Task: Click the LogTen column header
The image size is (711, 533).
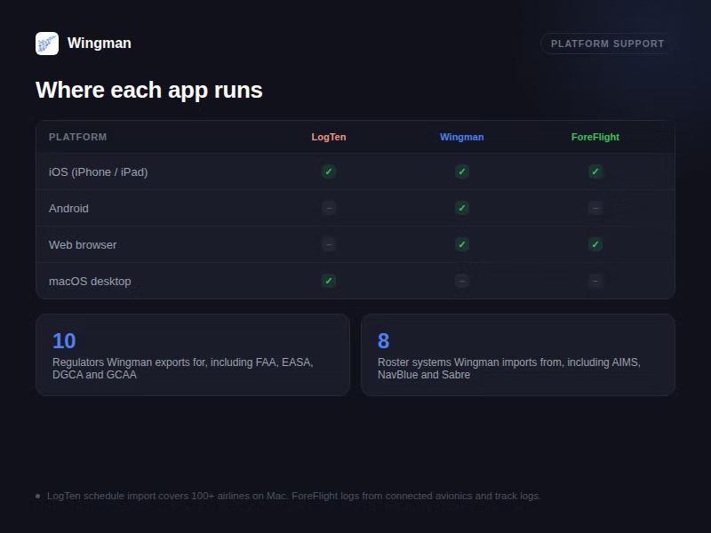Action: 329,137
